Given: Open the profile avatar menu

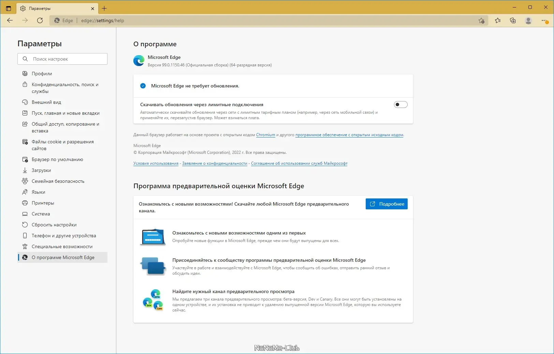Looking at the screenshot, I should pyautogui.click(x=528, y=20).
